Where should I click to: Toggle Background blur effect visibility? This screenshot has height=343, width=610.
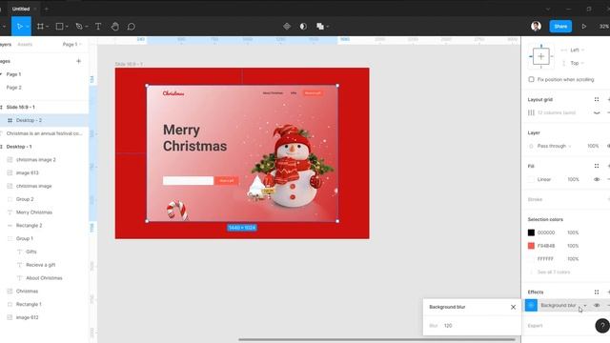[597, 305]
